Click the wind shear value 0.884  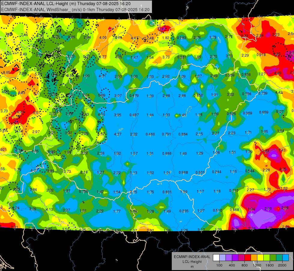tap(183, 134)
